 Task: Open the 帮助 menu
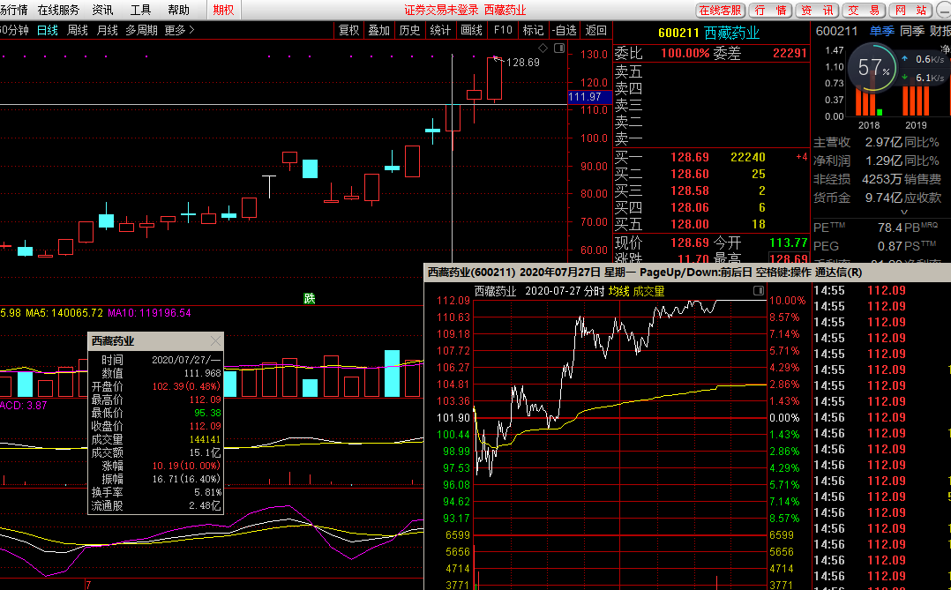[178, 11]
